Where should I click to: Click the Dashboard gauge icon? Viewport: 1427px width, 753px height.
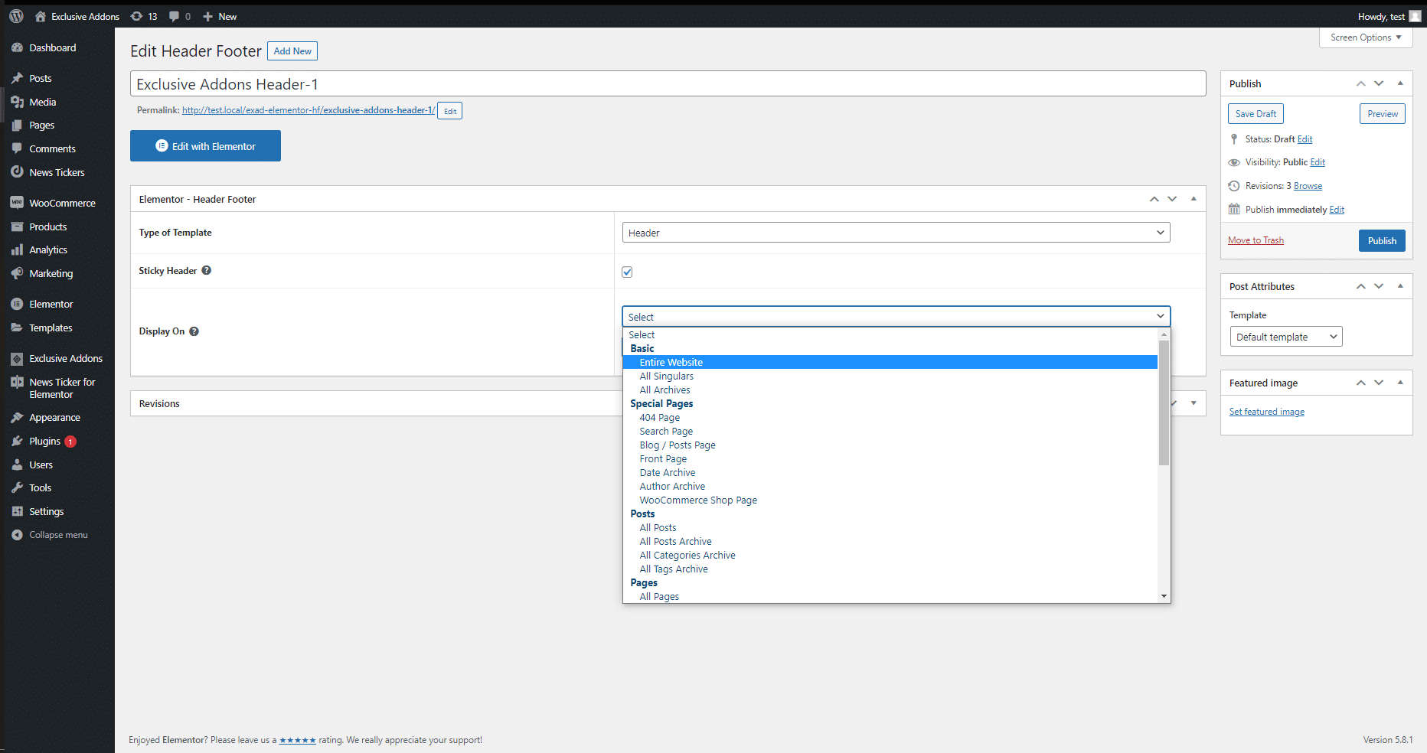pyautogui.click(x=17, y=47)
